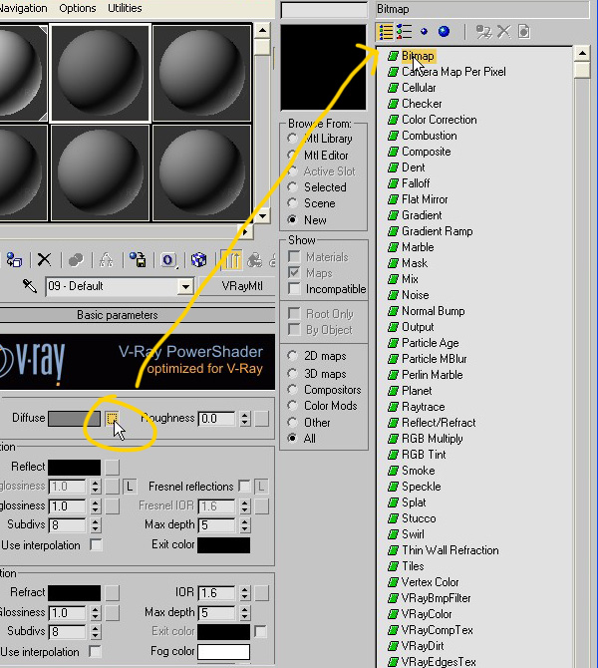This screenshot has width=598, height=668.
Task: Click the pick material eyedropper icon
Action: click(x=29, y=286)
